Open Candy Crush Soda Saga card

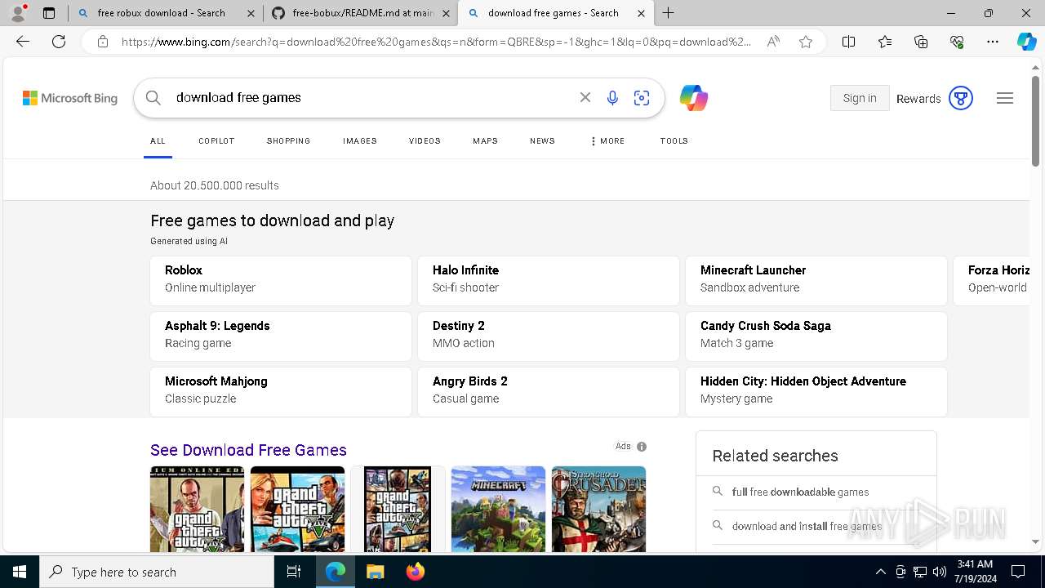816,336
